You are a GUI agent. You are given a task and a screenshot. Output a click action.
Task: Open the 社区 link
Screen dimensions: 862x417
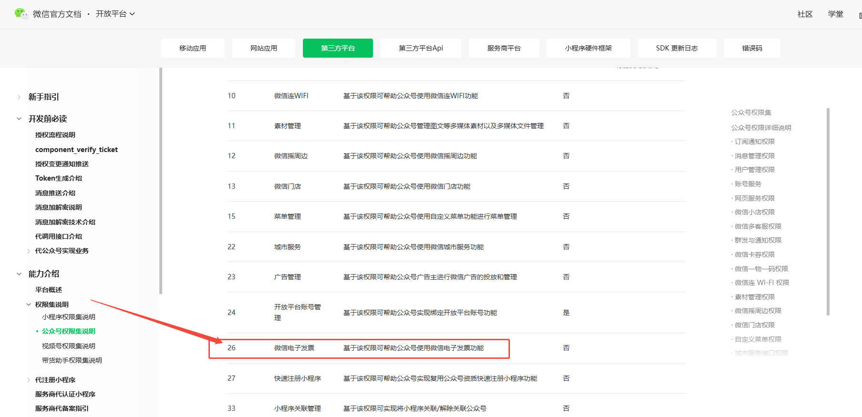point(805,14)
